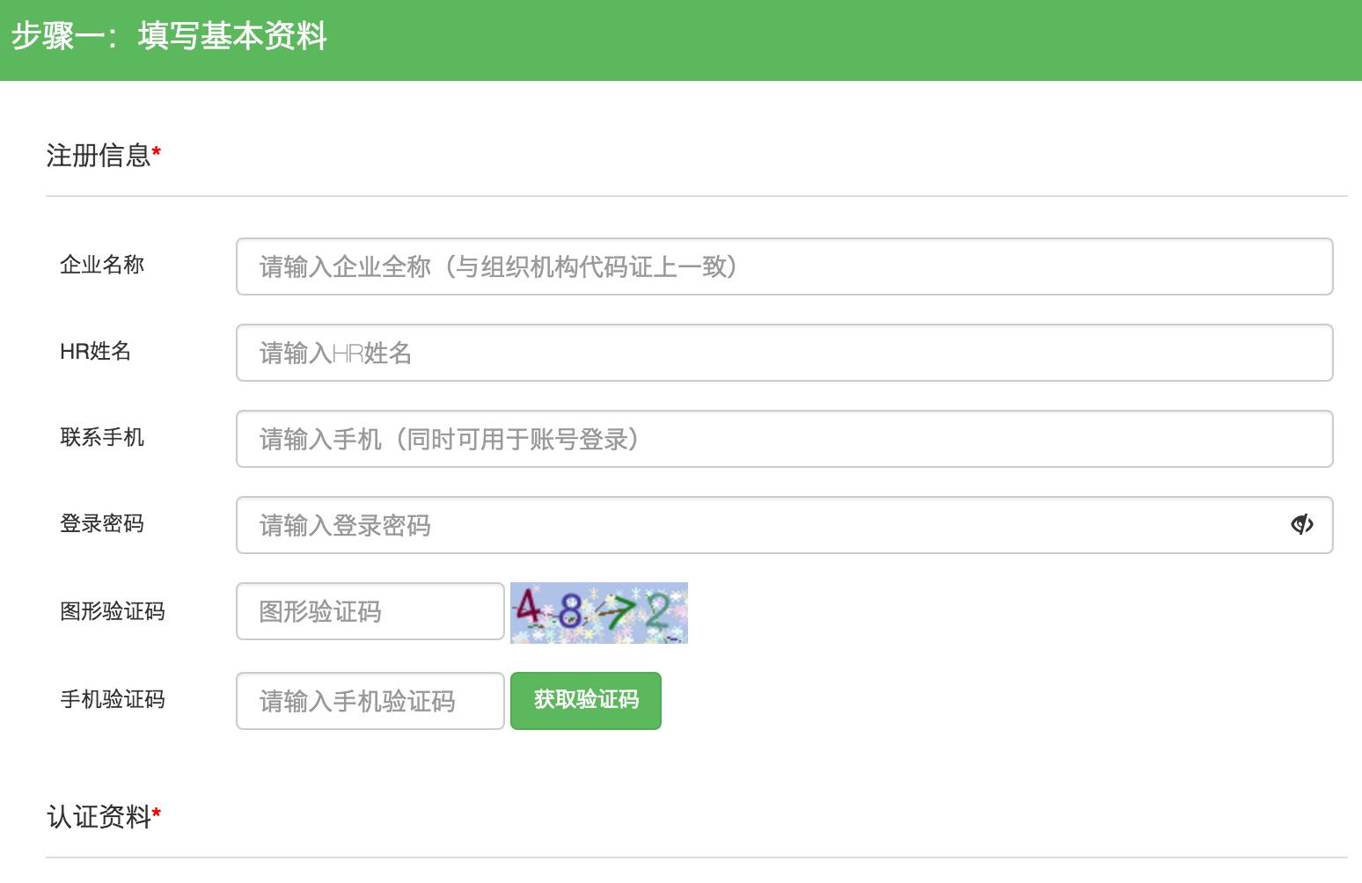Click the 图形验证码 field label
1362x883 pixels.
coord(113,611)
